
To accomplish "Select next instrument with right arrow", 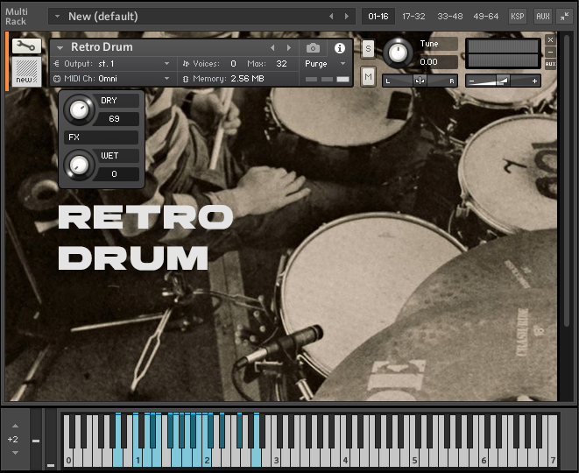I will [289, 47].
